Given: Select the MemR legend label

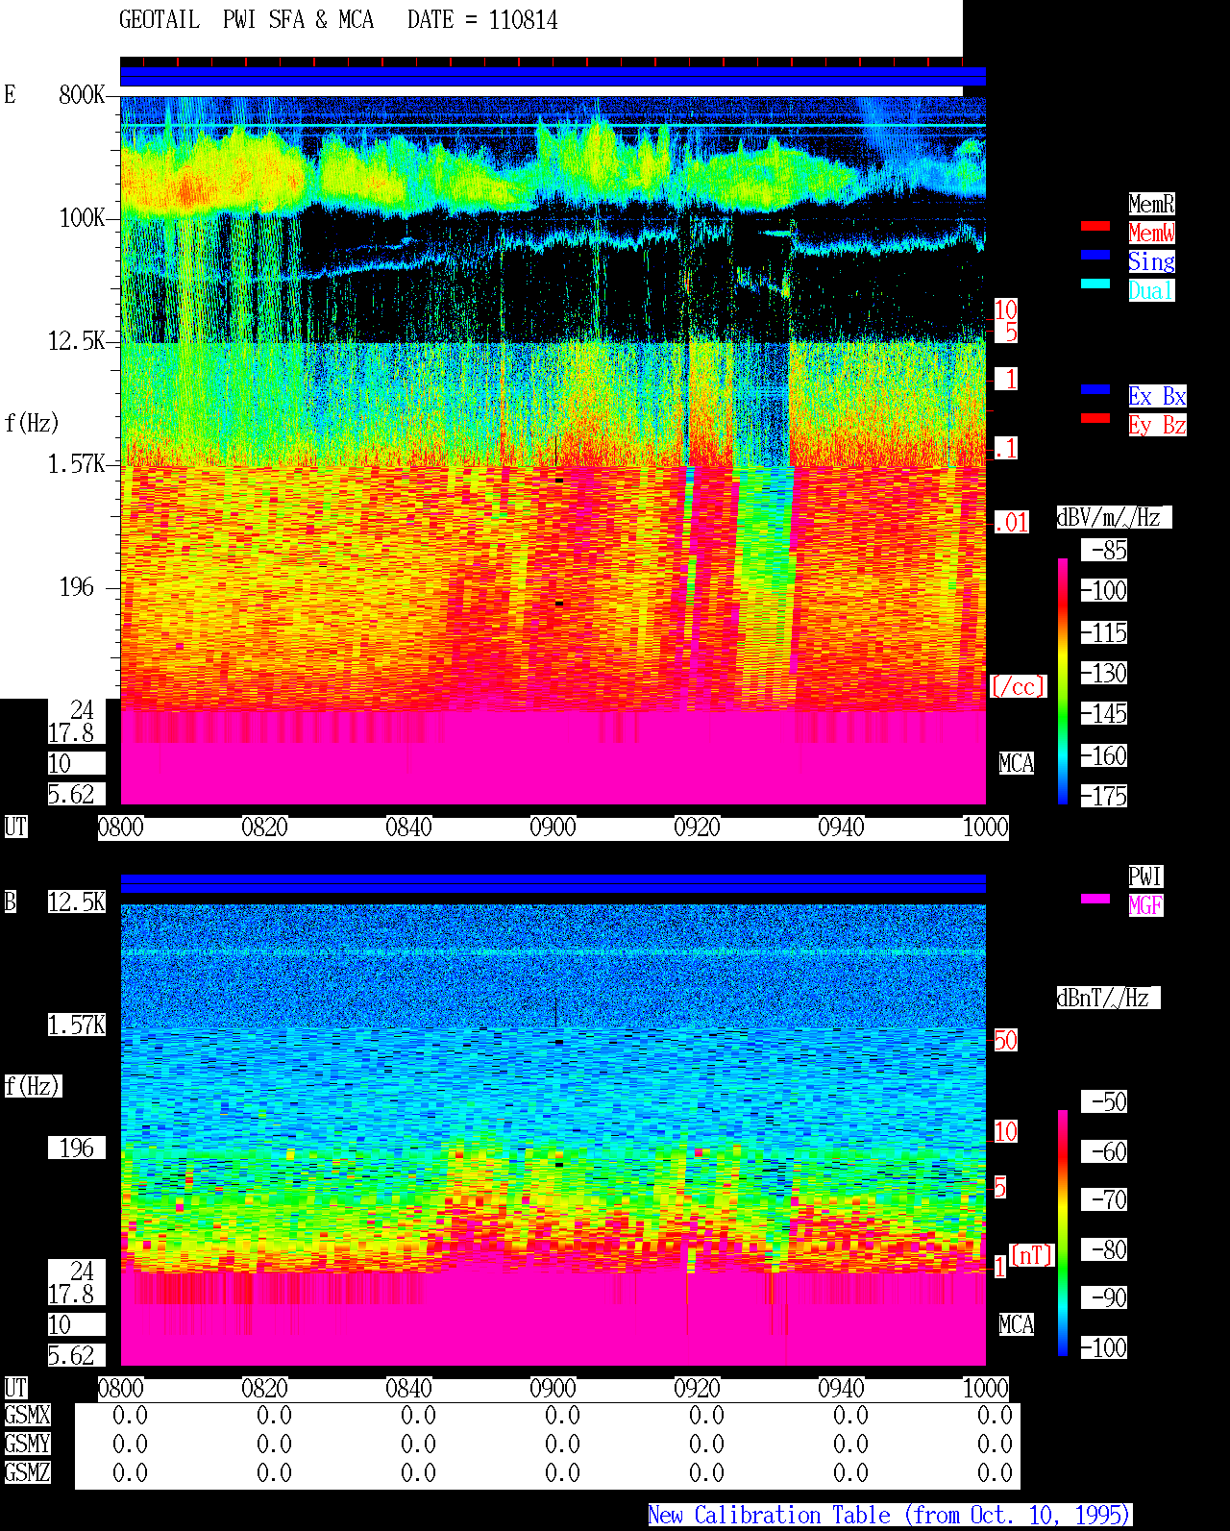Looking at the screenshot, I should point(1151,204).
